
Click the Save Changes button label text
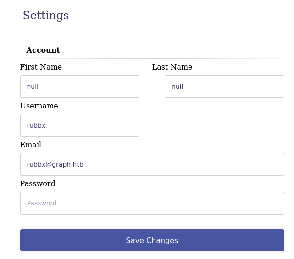coord(152,241)
